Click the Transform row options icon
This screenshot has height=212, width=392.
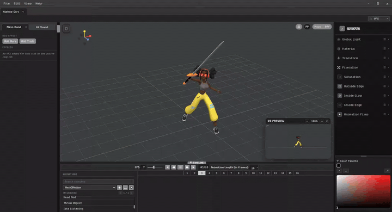pos(384,58)
